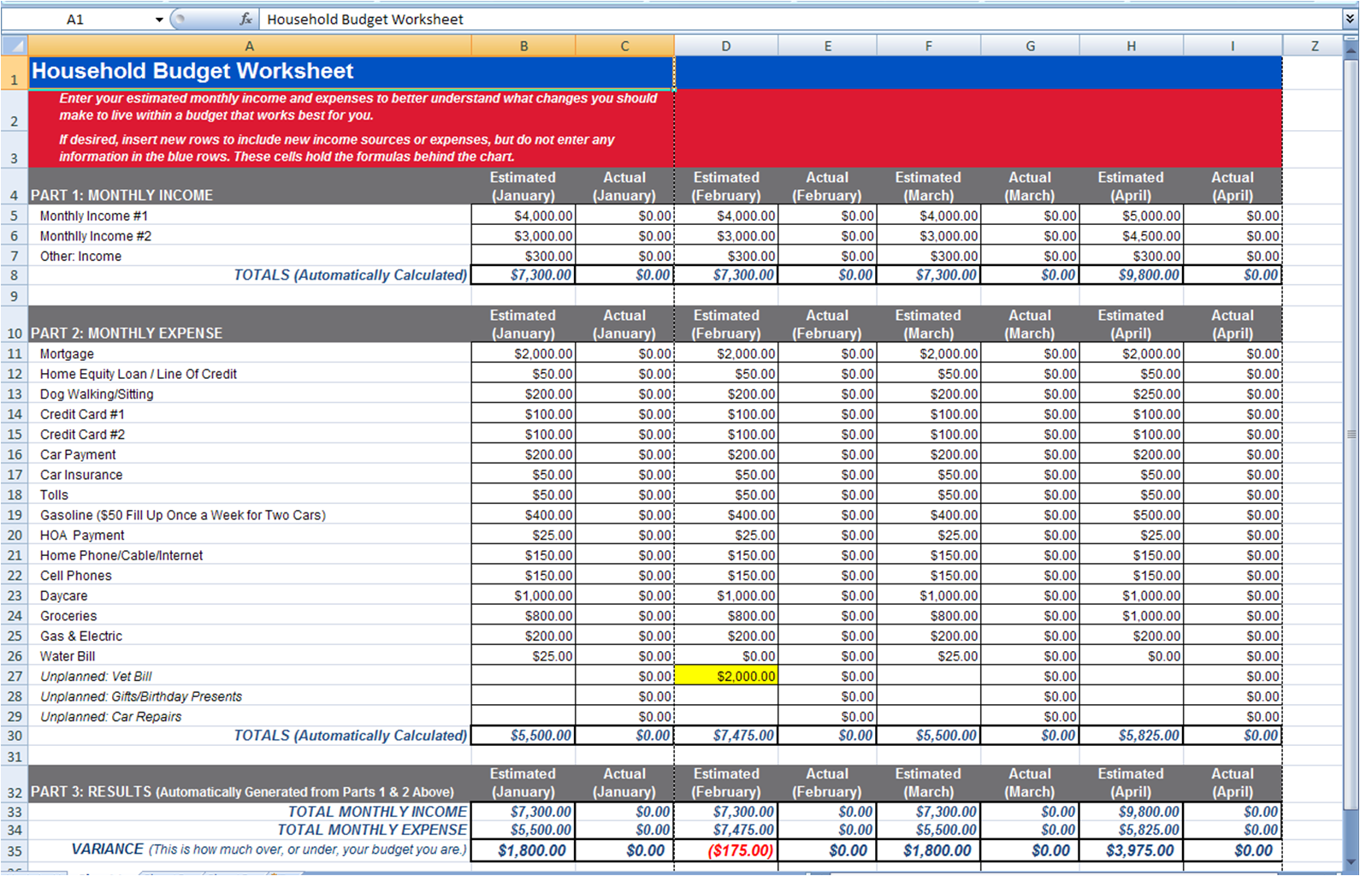Viewport: 1360px width, 876px height.
Task: Select the Credit Card #1 label cell
Action: pos(249,414)
